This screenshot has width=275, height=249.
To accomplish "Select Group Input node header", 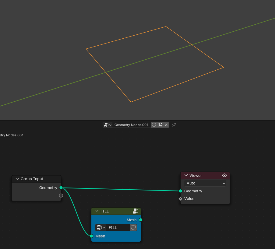I will [x=36, y=179].
